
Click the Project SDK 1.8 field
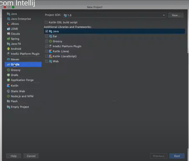point(114,15)
